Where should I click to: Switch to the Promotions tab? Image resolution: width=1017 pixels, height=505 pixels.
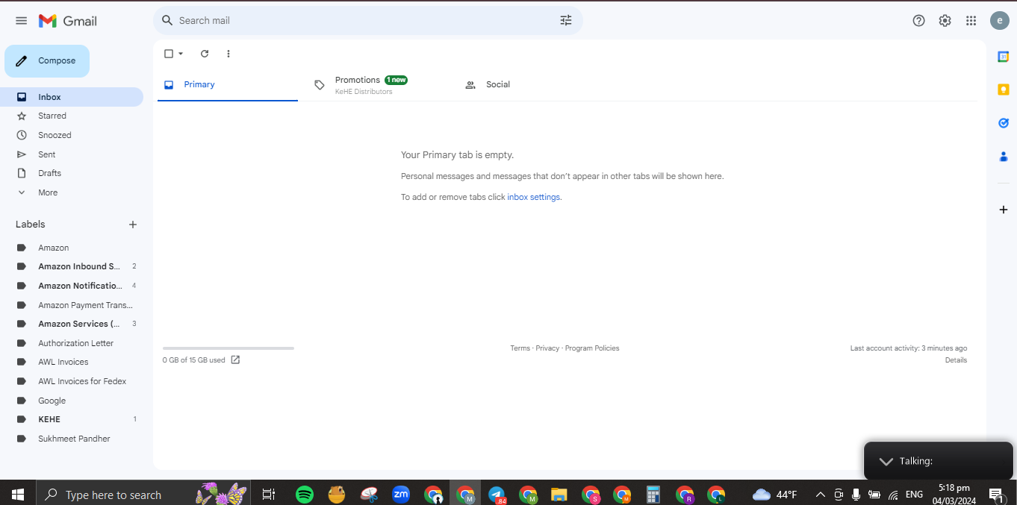tap(377, 85)
